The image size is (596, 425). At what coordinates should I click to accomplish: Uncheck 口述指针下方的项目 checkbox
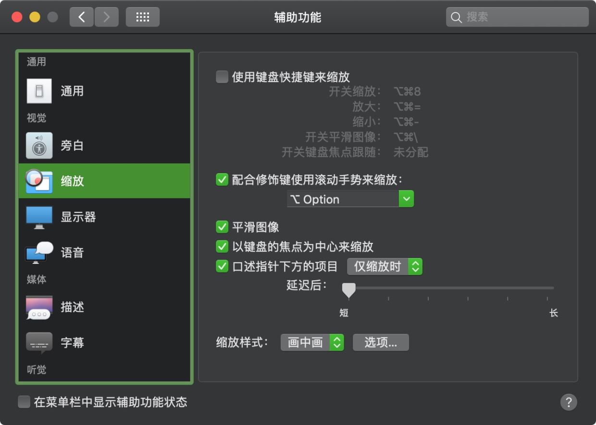222,266
